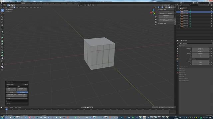Click the Add Door button
213x119 pixels.
[x=170, y=19]
